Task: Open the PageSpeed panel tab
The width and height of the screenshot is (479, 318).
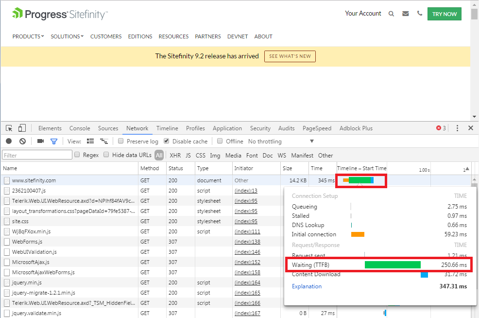Action: pyautogui.click(x=317, y=128)
